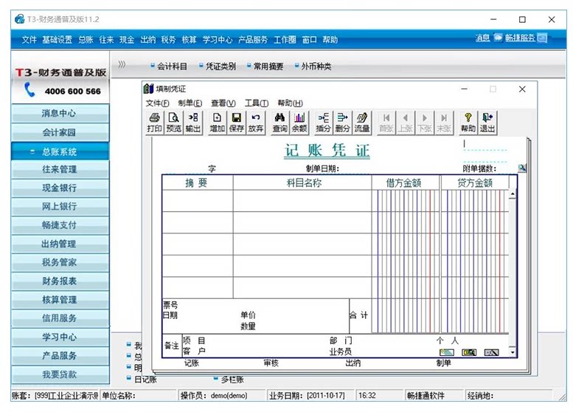
Task: Click 业务日期: [2011-10-17] in status bar
Action: coord(307,396)
